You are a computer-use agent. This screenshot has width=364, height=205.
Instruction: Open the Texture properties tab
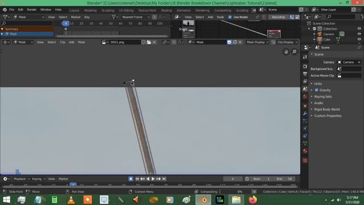305,161
